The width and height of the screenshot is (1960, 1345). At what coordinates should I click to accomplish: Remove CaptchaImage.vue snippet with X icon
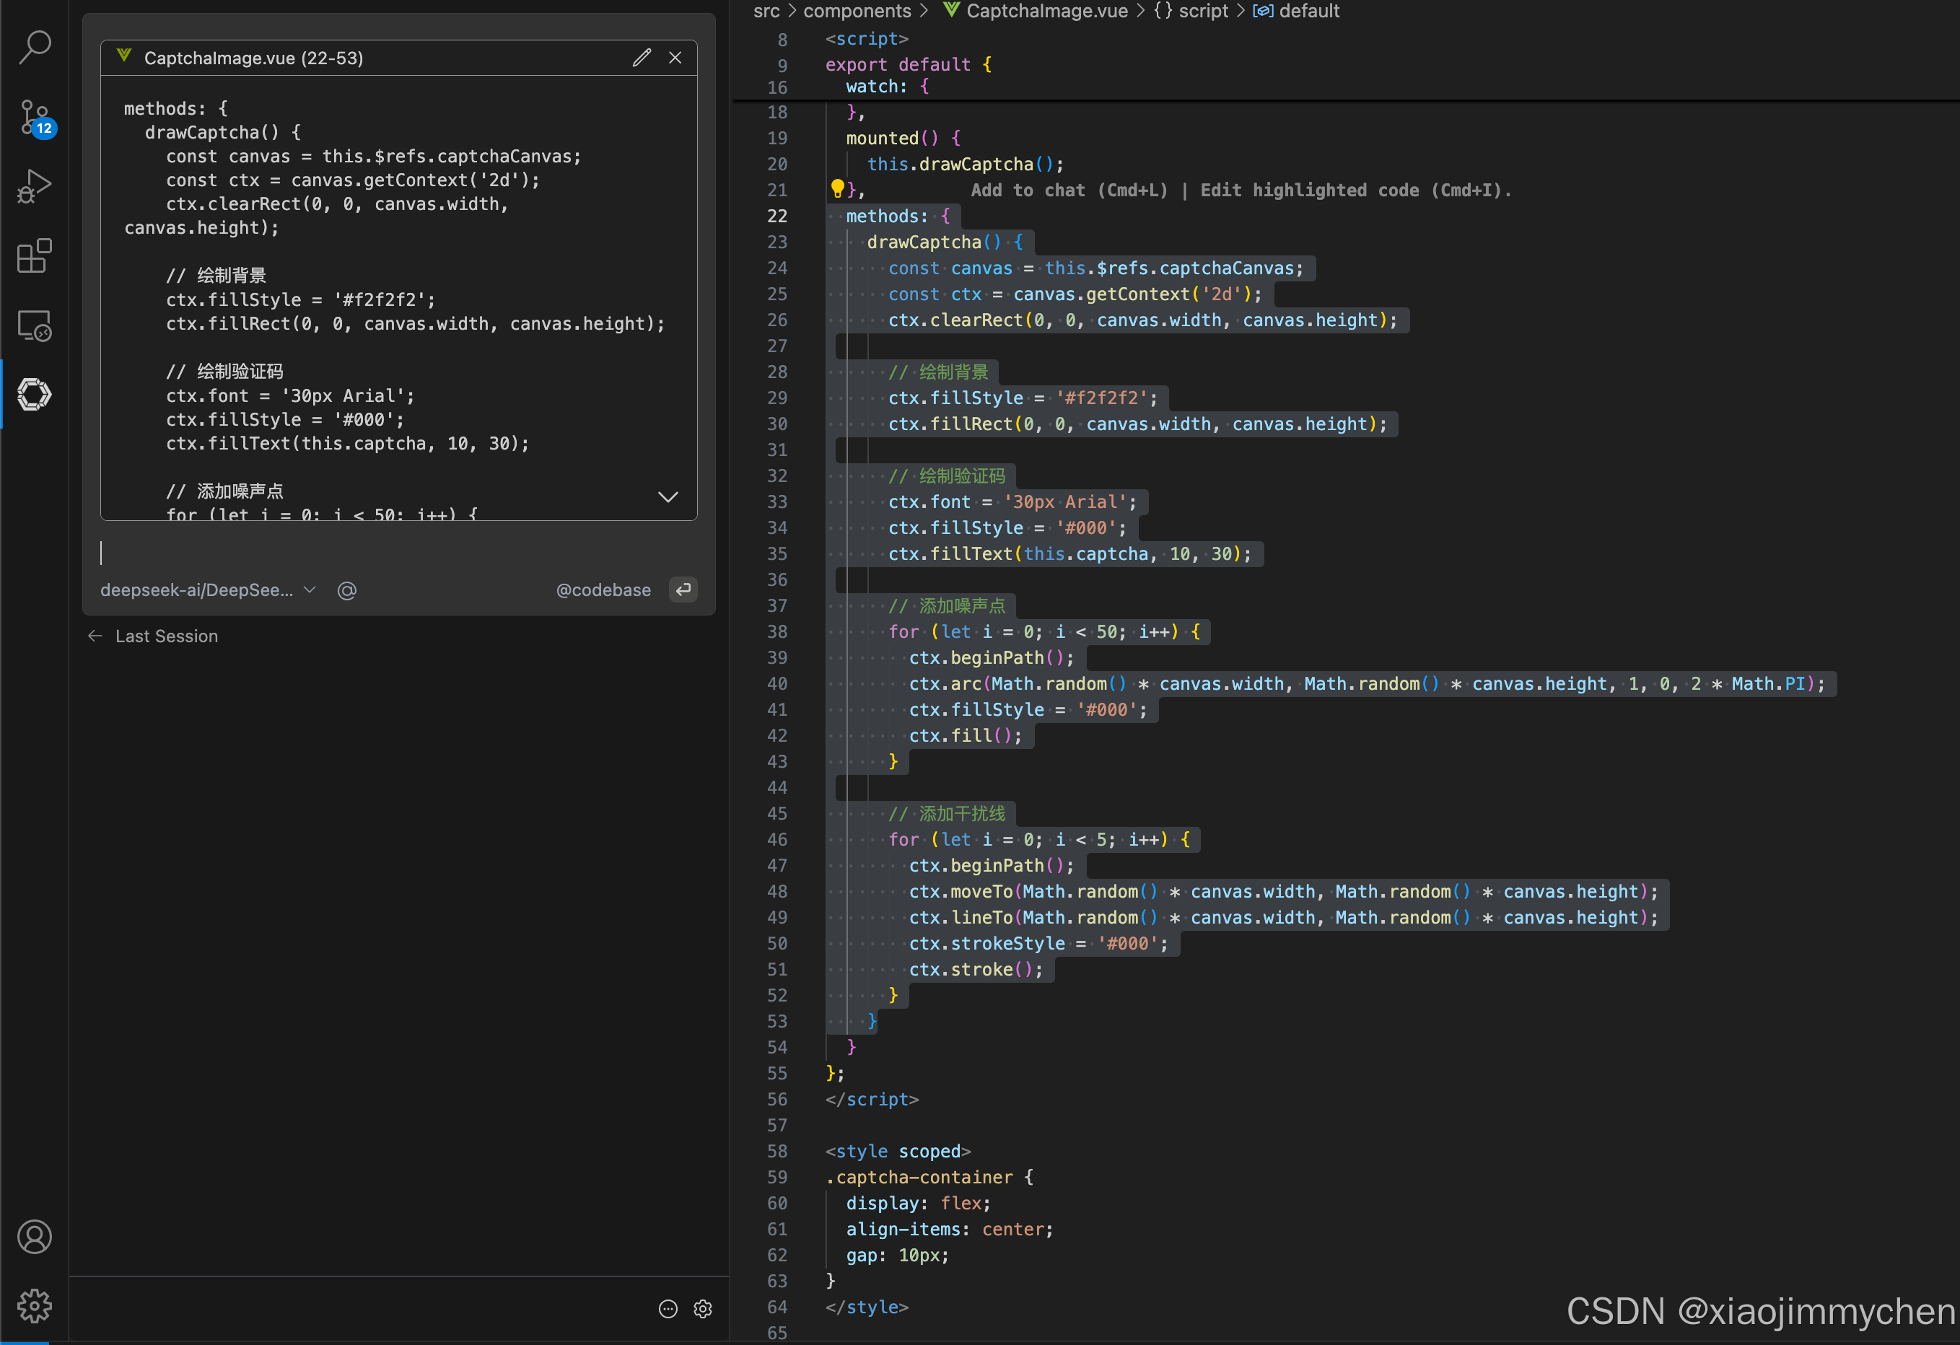click(675, 57)
